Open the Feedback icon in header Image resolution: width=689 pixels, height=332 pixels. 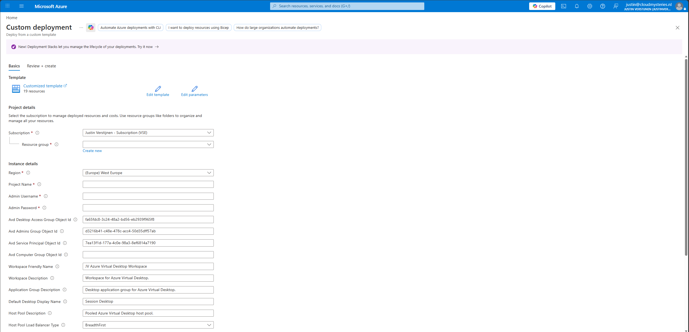(616, 6)
